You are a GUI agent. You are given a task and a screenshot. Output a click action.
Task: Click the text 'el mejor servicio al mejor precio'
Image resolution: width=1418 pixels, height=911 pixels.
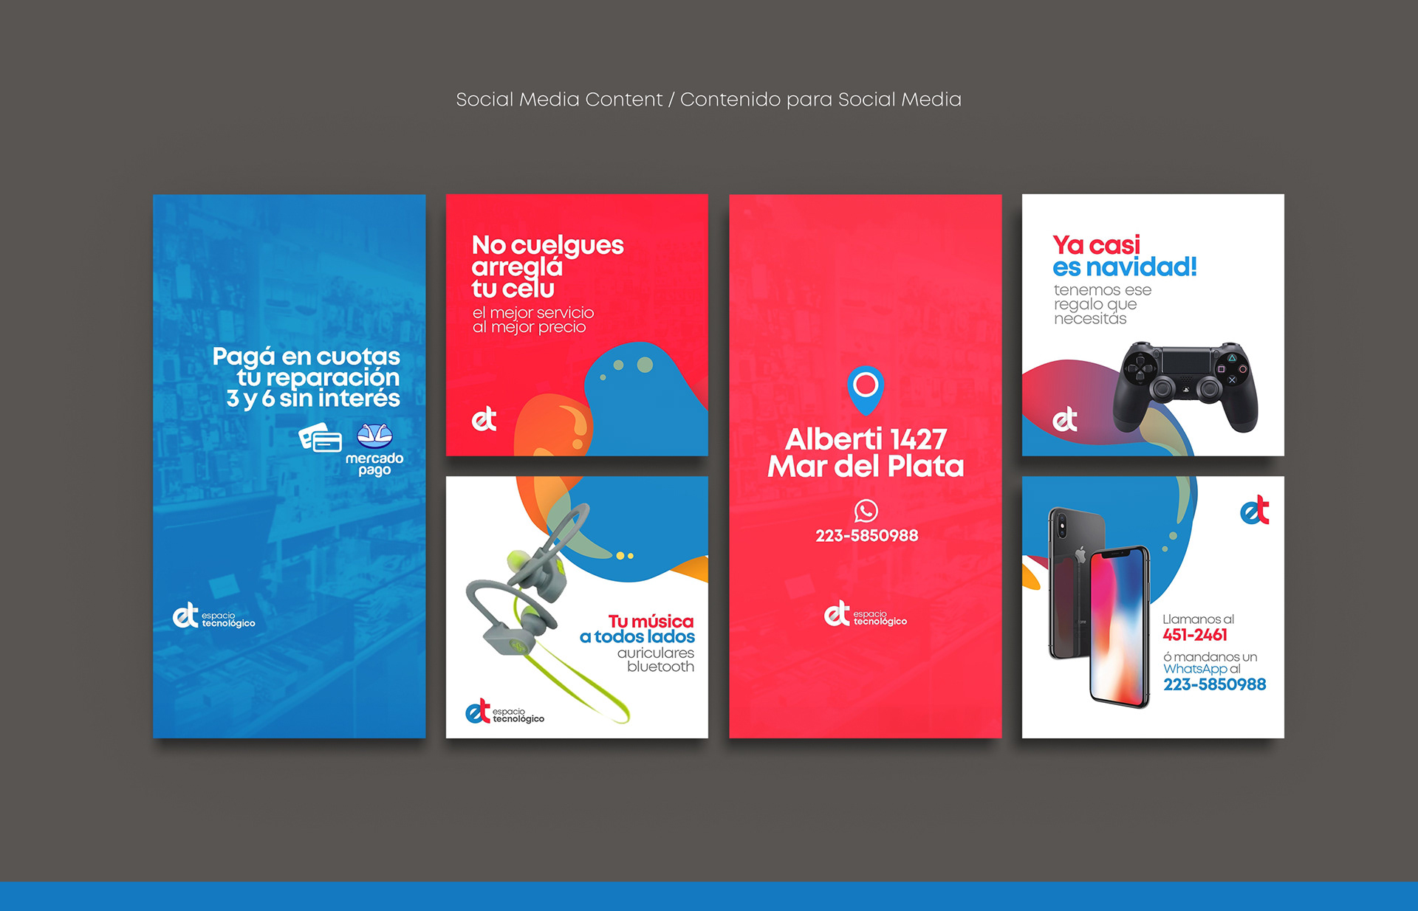pyautogui.click(x=533, y=320)
